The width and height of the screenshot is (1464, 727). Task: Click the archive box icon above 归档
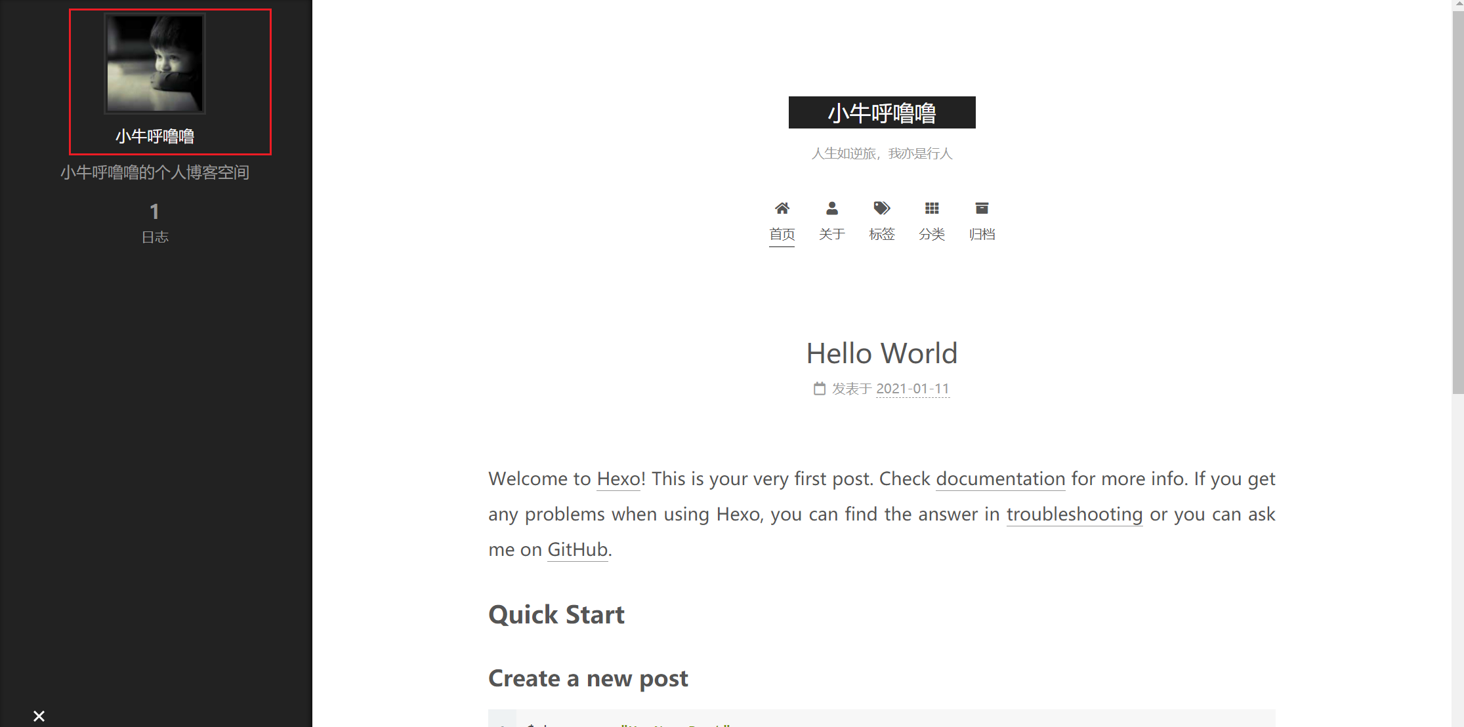[x=982, y=208]
